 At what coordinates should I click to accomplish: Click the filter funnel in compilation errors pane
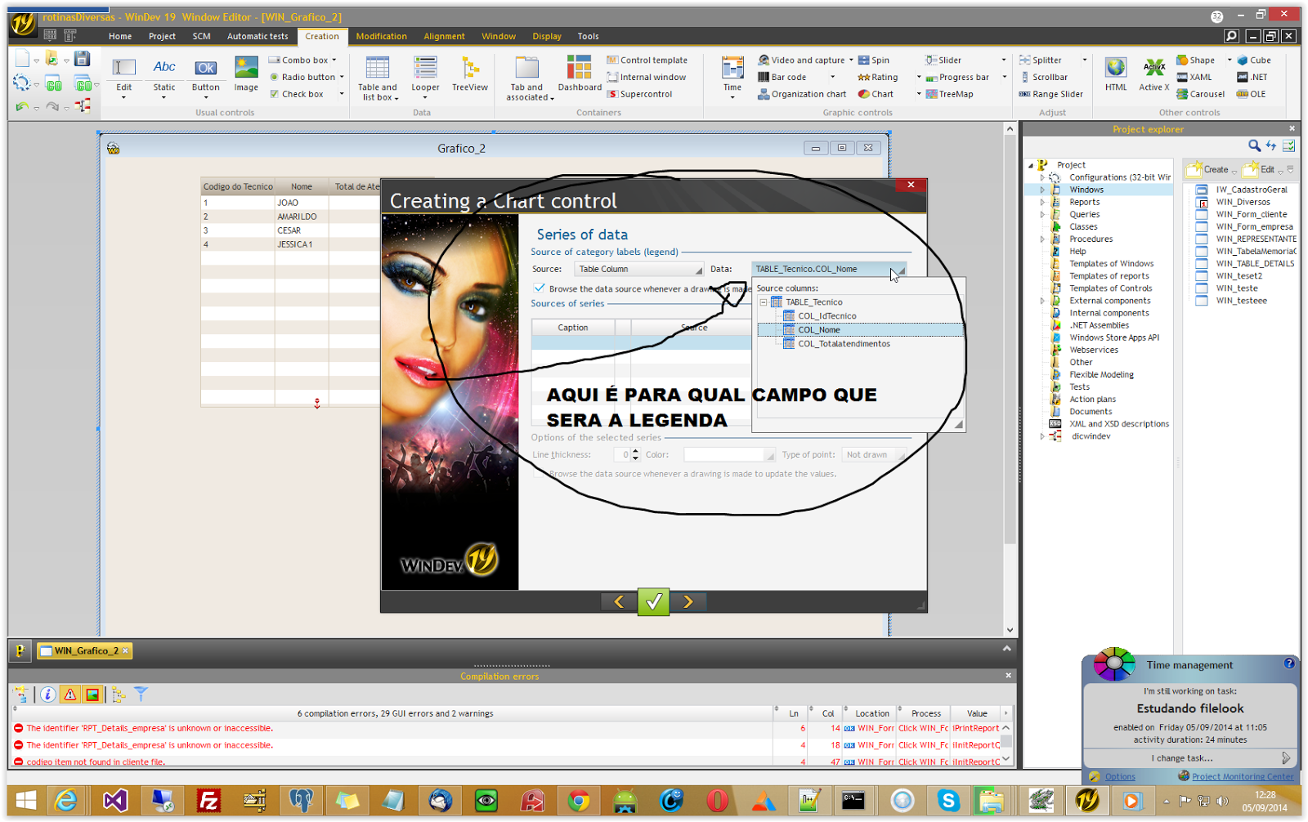pos(141,694)
